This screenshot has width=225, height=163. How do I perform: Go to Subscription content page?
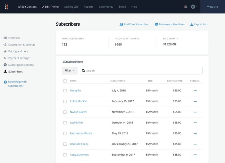(x=21, y=65)
